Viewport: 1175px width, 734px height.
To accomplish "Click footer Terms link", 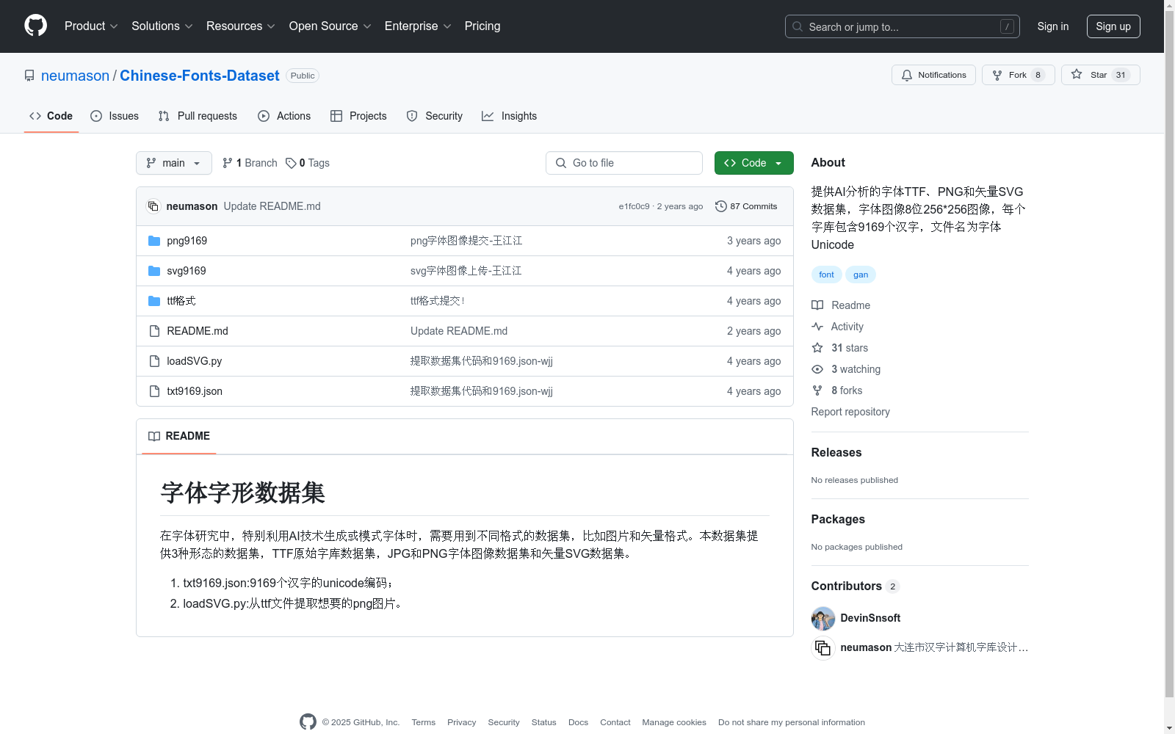I will [x=424, y=722].
